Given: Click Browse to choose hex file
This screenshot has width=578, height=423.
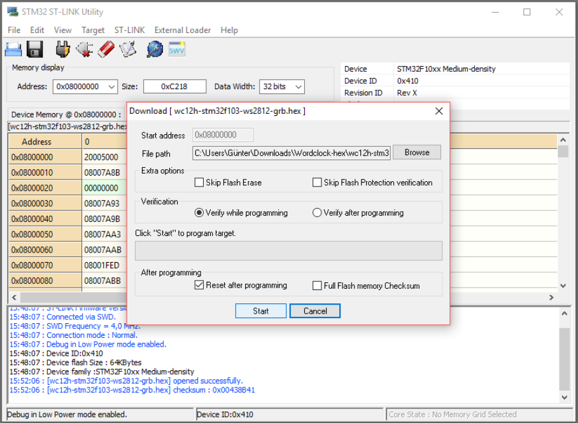Looking at the screenshot, I should tap(417, 153).
